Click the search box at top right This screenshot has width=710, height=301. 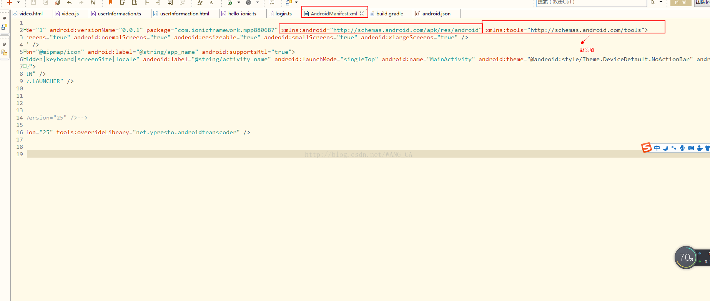pyautogui.click(x=592, y=3)
